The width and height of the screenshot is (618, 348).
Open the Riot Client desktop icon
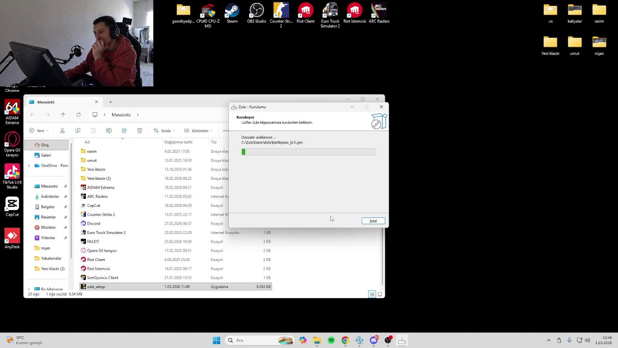305,14
